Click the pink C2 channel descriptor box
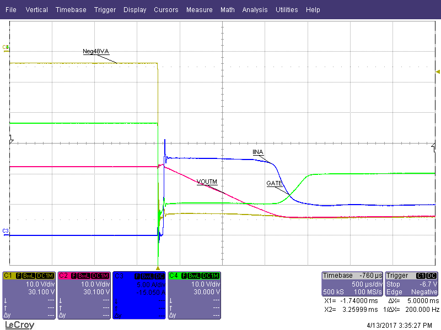Screen dimensions: 441x330 coord(84,295)
